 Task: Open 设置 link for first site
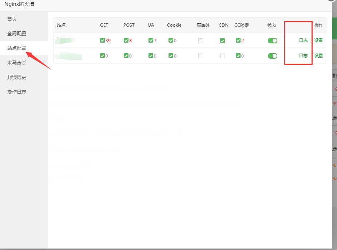click(318, 40)
